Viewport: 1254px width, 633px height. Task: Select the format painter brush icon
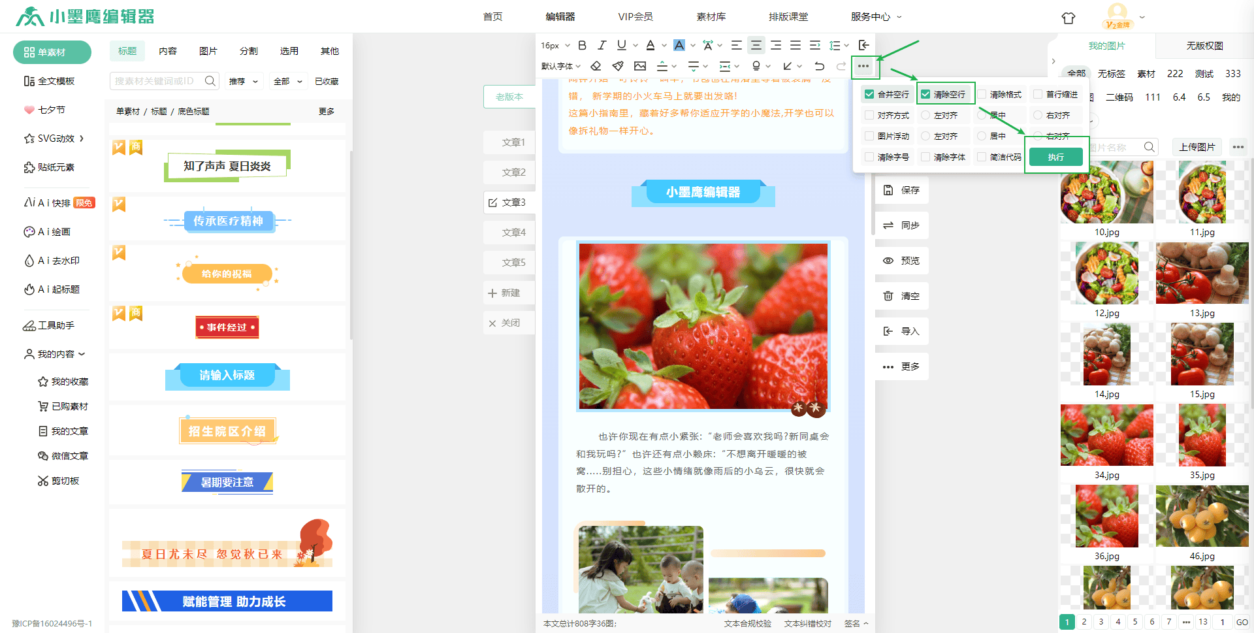[618, 66]
